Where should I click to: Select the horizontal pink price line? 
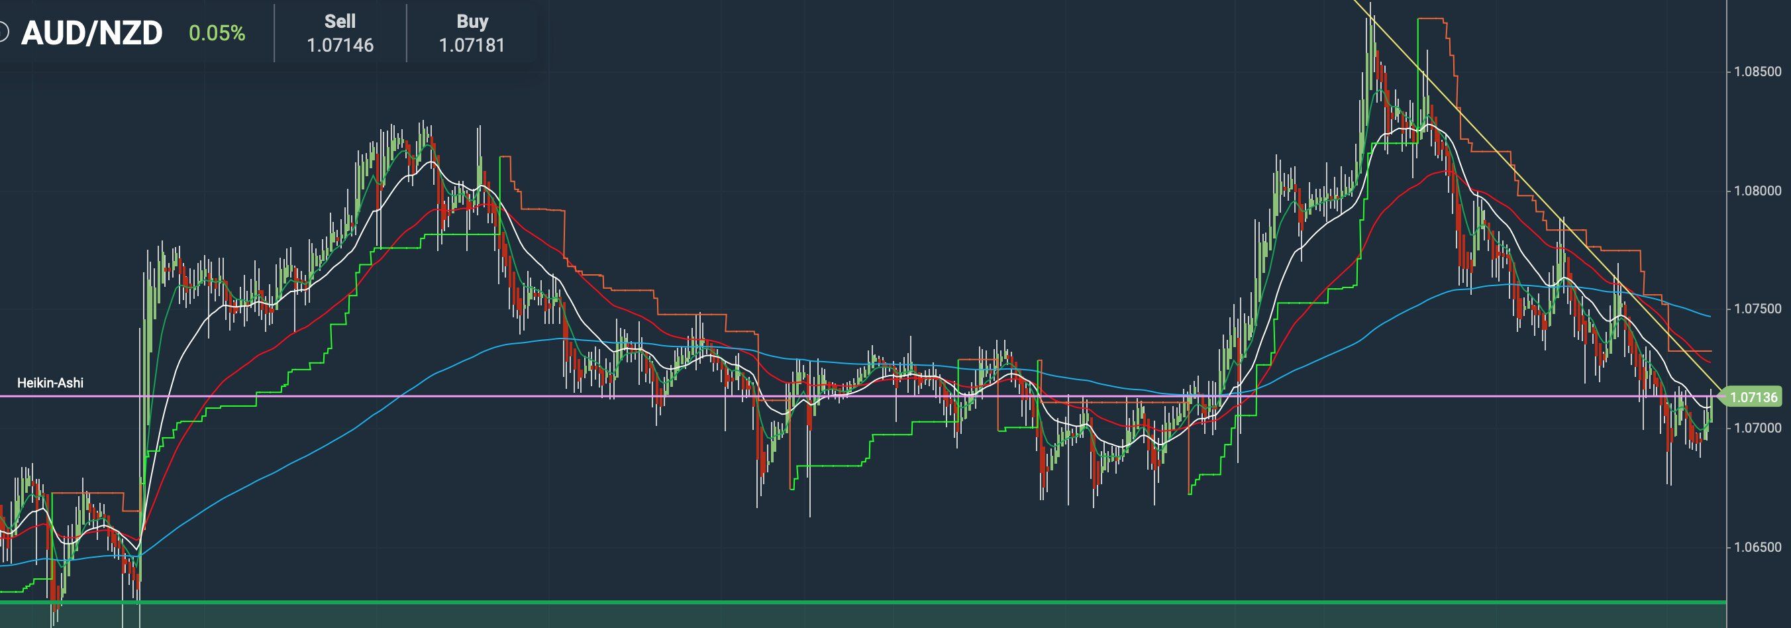tap(862, 396)
